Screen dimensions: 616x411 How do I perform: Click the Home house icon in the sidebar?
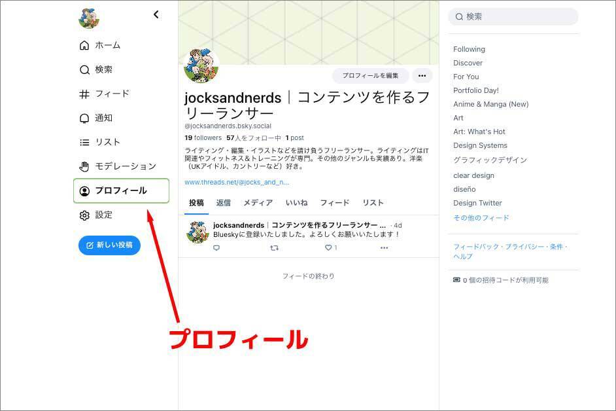[84, 45]
